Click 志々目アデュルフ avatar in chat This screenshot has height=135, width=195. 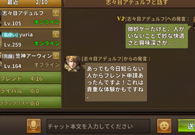point(72,64)
